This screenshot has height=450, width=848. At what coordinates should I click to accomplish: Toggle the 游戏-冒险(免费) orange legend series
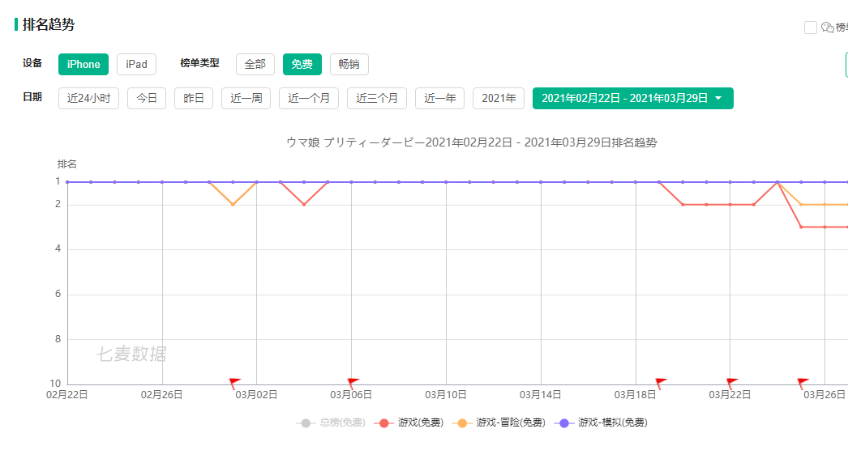499,423
